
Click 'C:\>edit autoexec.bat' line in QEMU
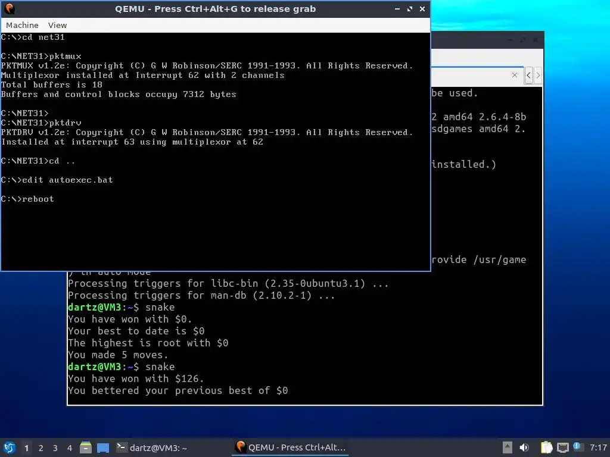tap(57, 180)
